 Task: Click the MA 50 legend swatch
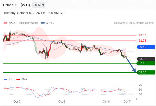tap(43, 23)
